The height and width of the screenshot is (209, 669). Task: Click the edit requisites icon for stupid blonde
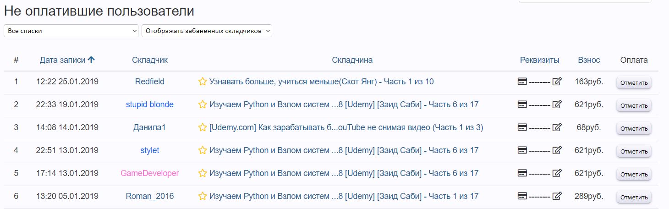click(x=557, y=104)
